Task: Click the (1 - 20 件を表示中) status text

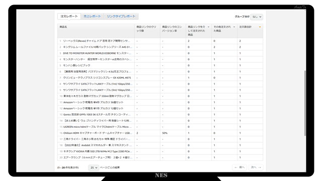Action: click(68, 167)
